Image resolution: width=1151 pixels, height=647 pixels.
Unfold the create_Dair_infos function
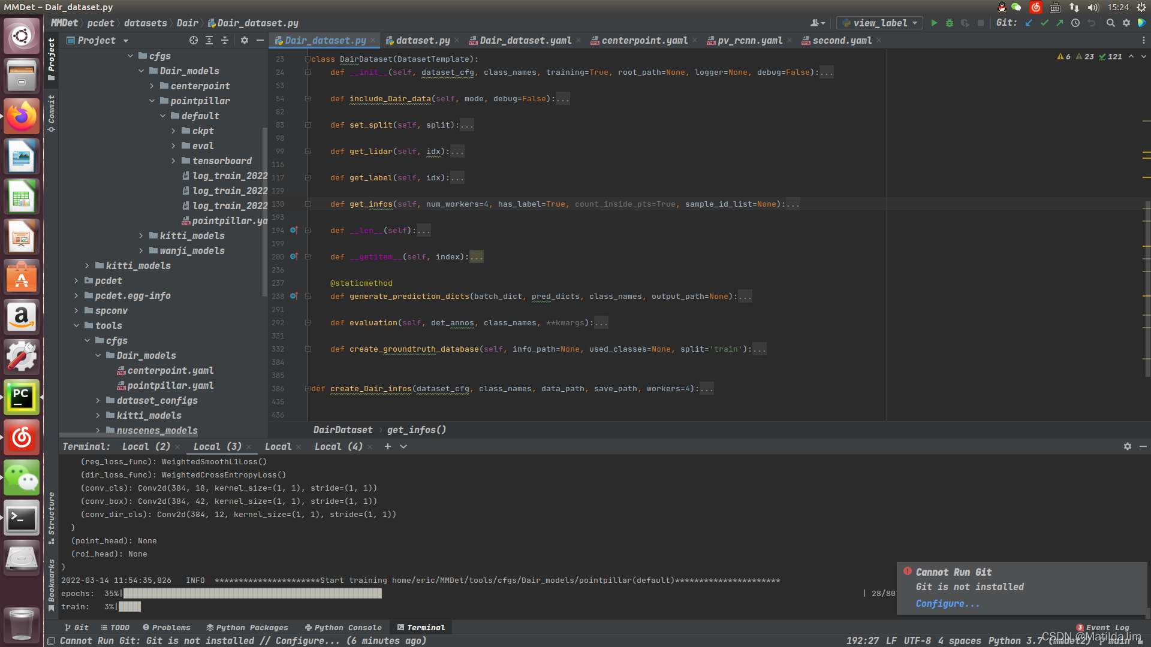(x=308, y=389)
